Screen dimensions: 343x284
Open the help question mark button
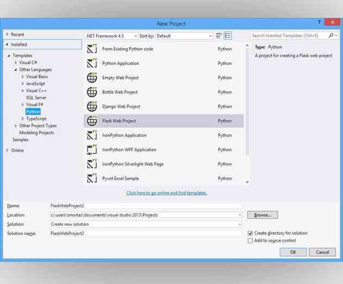(319, 22)
